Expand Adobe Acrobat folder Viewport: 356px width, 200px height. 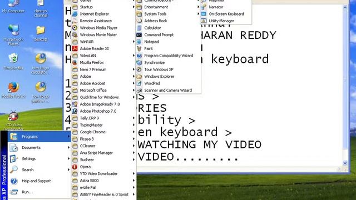tap(104, 83)
